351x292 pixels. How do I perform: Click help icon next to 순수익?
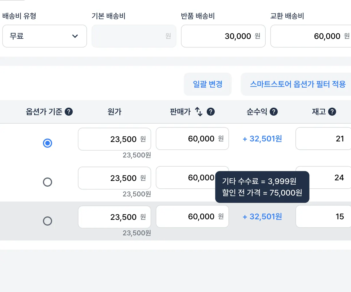coord(274,112)
